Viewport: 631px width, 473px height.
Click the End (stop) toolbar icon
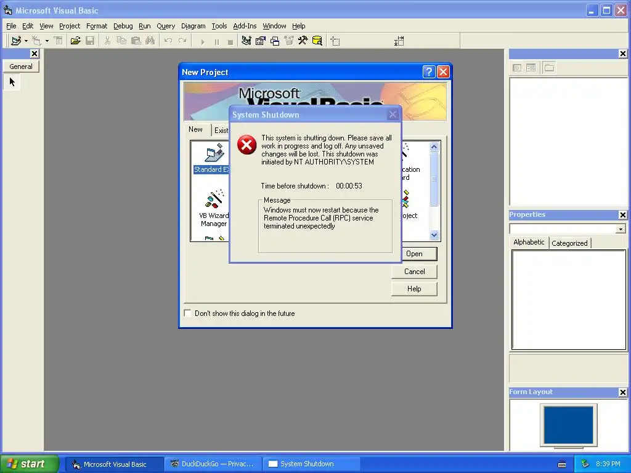230,41
